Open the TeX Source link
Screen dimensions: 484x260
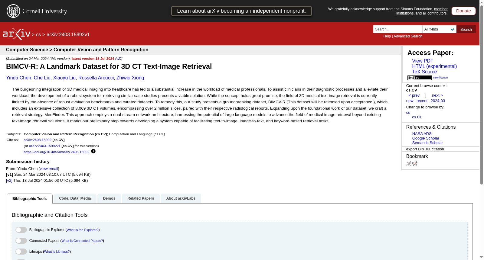pyautogui.click(x=424, y=72)
